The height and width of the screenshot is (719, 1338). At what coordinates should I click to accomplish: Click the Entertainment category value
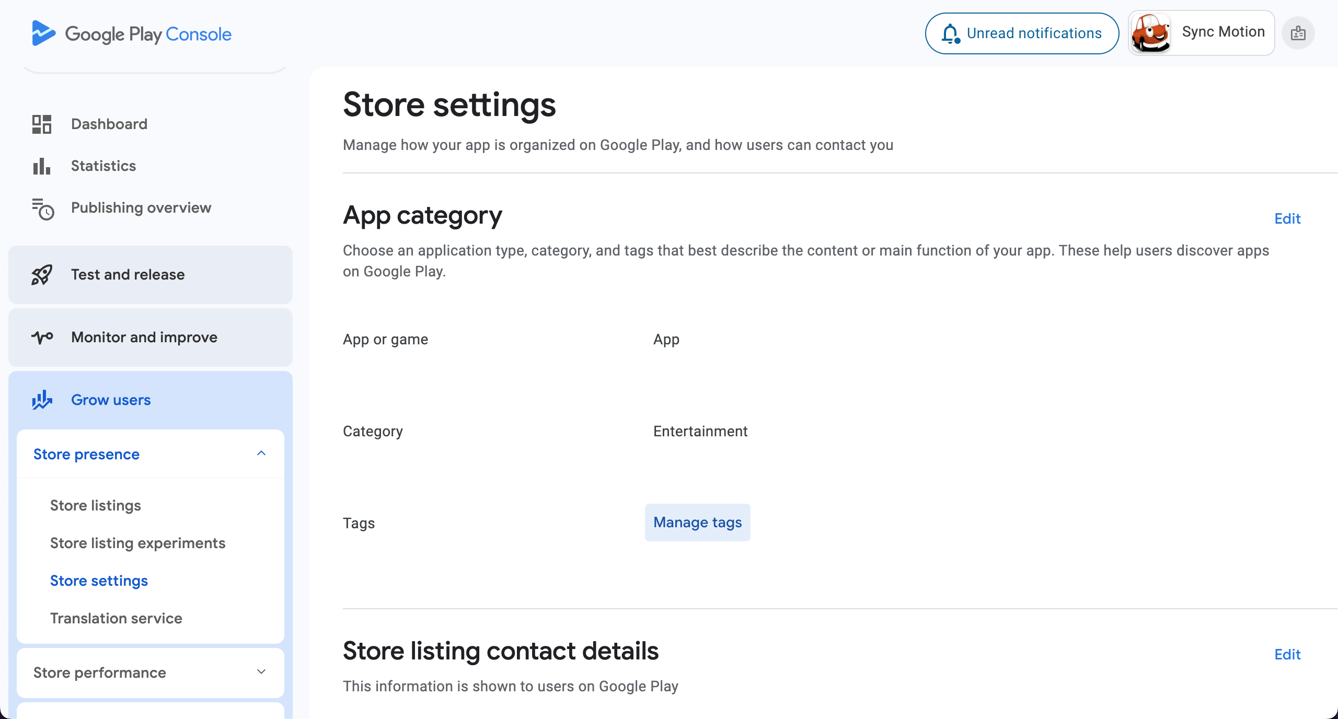coord(700,432)
